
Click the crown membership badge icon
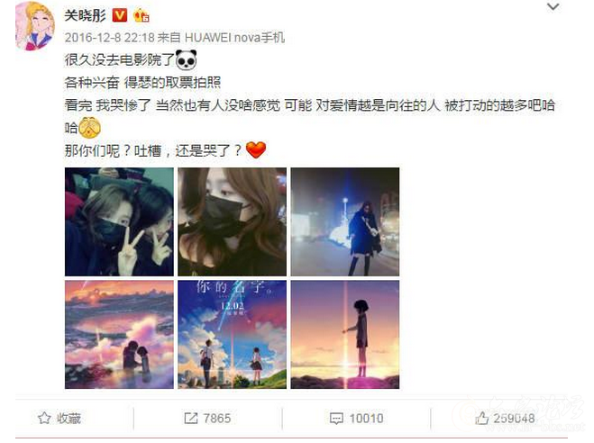pos(142,15)
